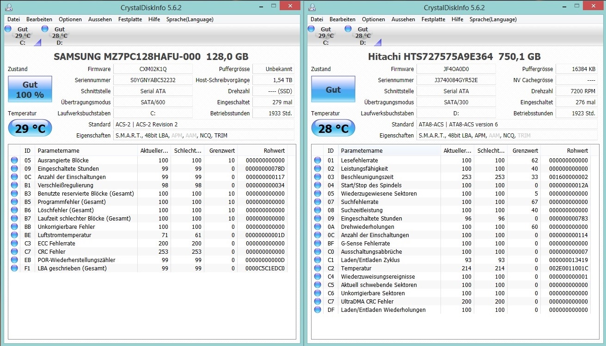The width and height of the screenshot is (606, 346).
Task: Click the SAMSUNG MZ7PC128HAFU-000 128,0 GB heading
Action: [x=151, y=57]
